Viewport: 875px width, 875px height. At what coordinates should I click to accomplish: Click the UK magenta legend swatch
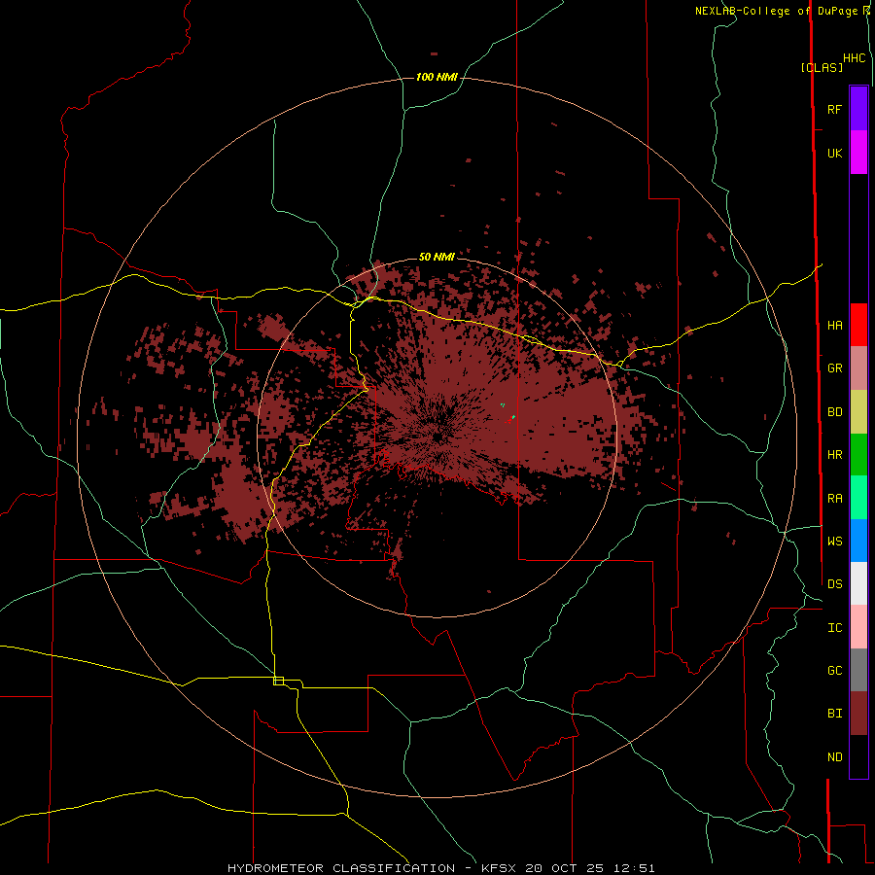(x=858, y=153)
